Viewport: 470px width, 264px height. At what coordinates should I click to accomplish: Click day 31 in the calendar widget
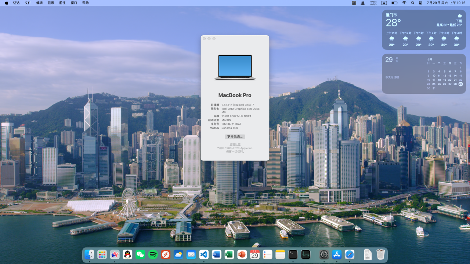click(434, 88)
